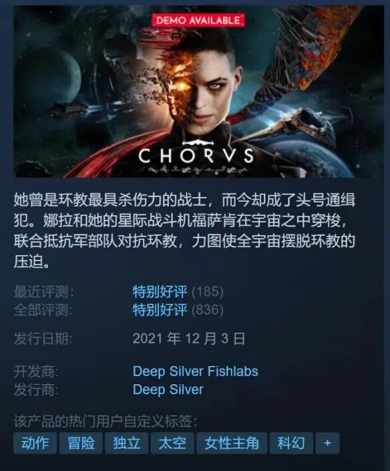Select the 科幻 tag

(x=291, y=443)
